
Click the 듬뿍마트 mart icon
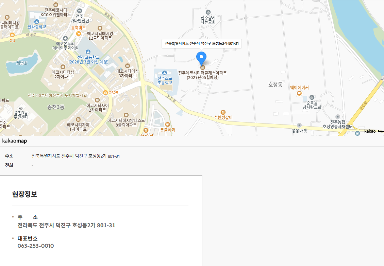pyautogui.click(x=79, y=34)
